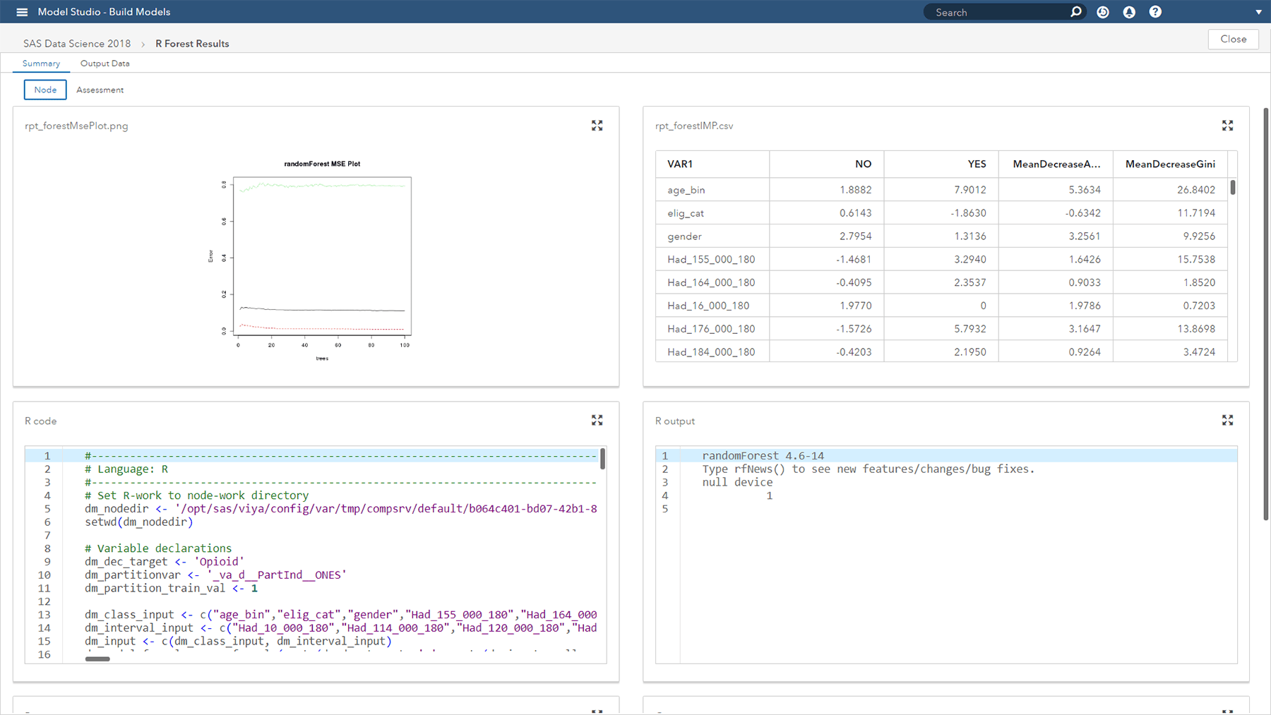The width and height of the screenshot is (1271, 715).
Task: Click the R code vertical scrollbar
Action: pos(602,459)
